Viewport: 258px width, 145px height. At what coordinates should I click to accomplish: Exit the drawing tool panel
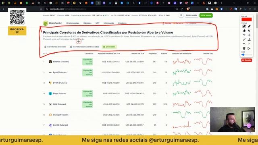pos(249,48)
